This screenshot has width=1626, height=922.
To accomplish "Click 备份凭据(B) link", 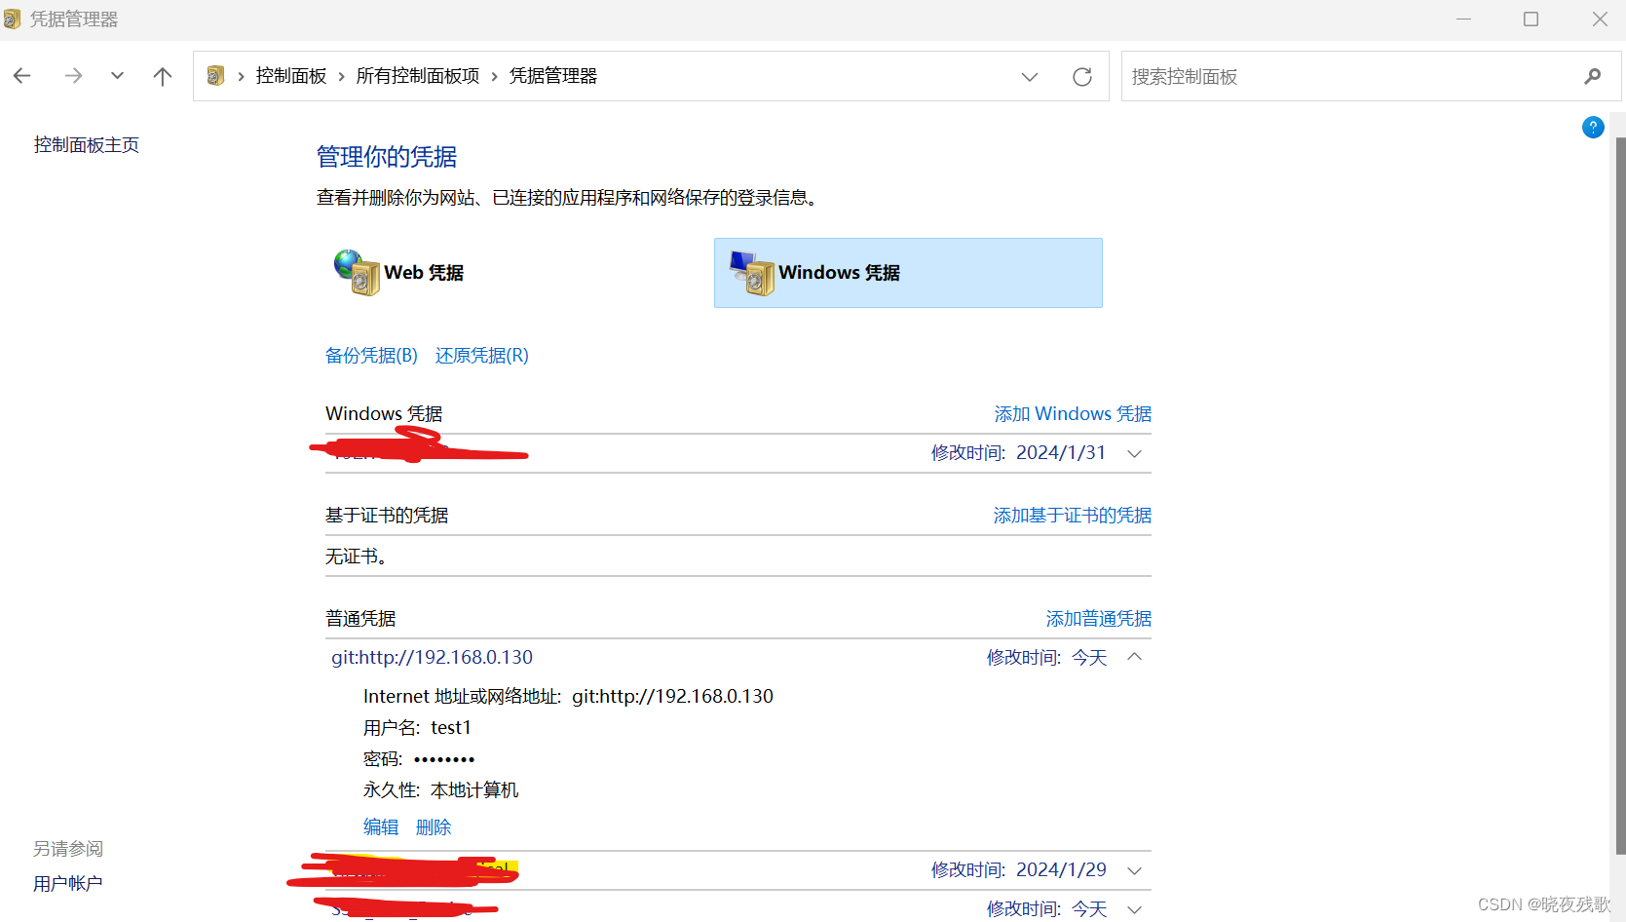I will coord(371,356).
